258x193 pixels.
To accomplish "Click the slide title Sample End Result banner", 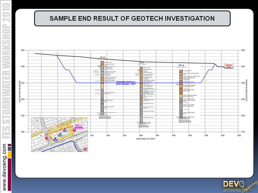I will click(132, 18).
